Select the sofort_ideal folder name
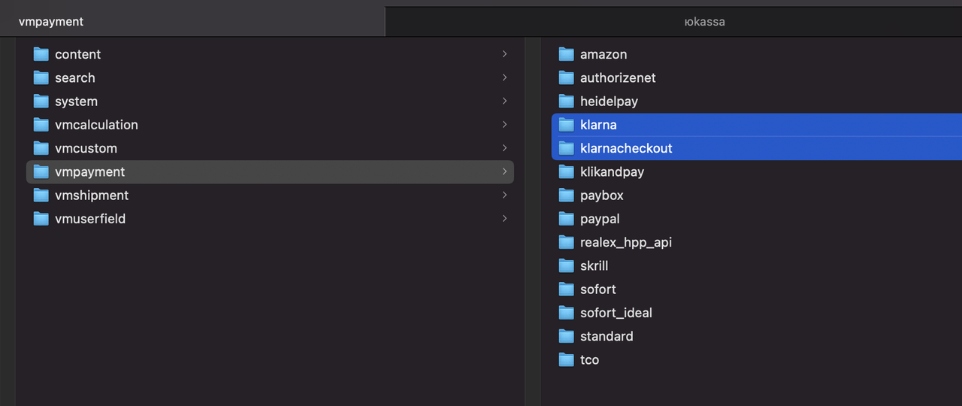Image resolution: width=962 pixels, height=406 pixels. point(616,313)
